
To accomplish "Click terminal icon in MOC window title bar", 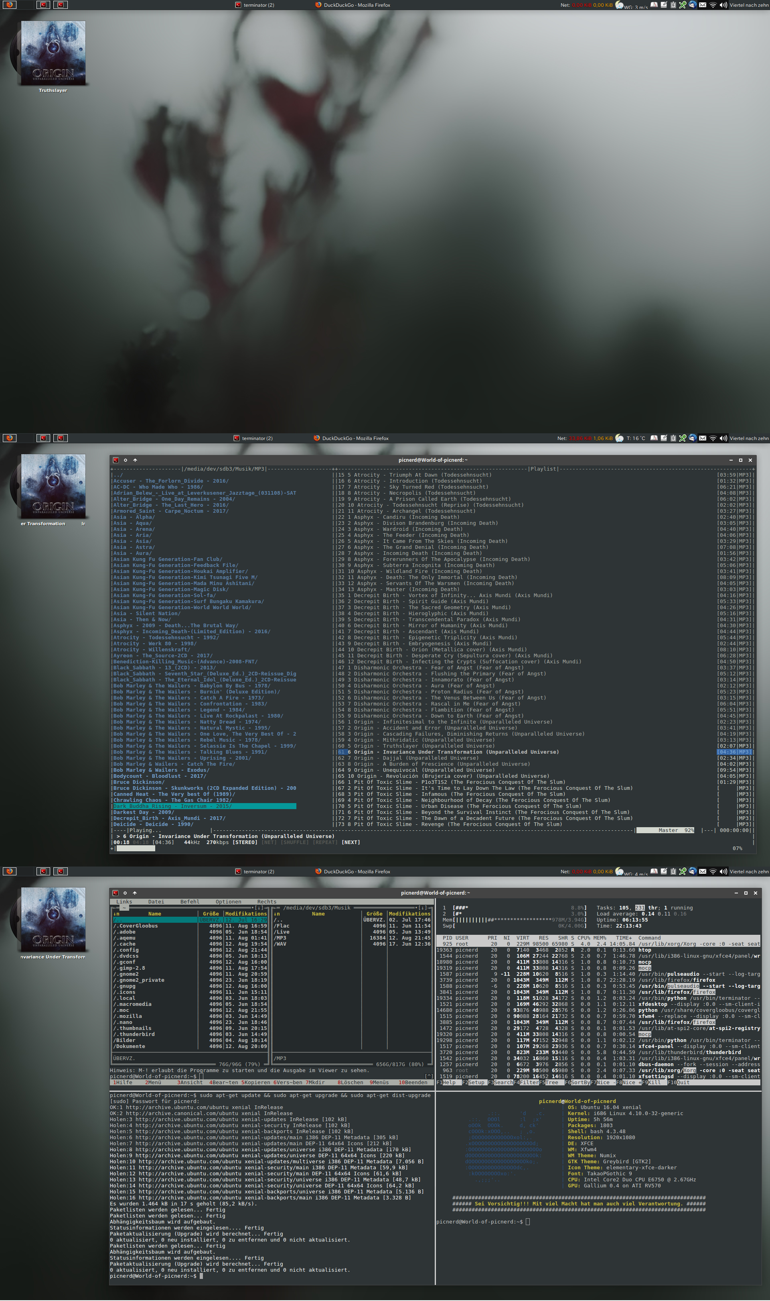I will click(116, 460).
